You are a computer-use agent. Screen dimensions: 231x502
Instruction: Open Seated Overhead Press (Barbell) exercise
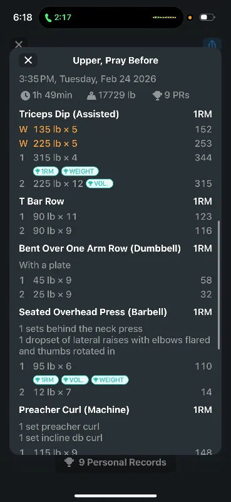[x=93, y=312]
